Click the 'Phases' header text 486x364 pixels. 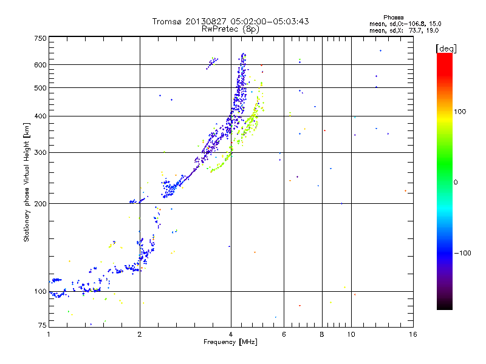[x=393, y=18]
